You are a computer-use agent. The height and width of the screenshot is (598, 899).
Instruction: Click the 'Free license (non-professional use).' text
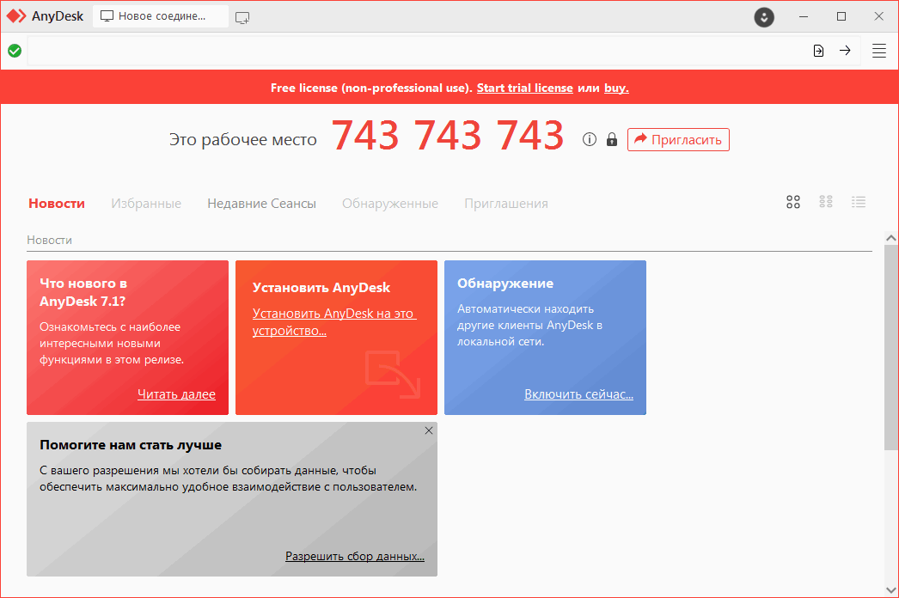click(371, 88)
